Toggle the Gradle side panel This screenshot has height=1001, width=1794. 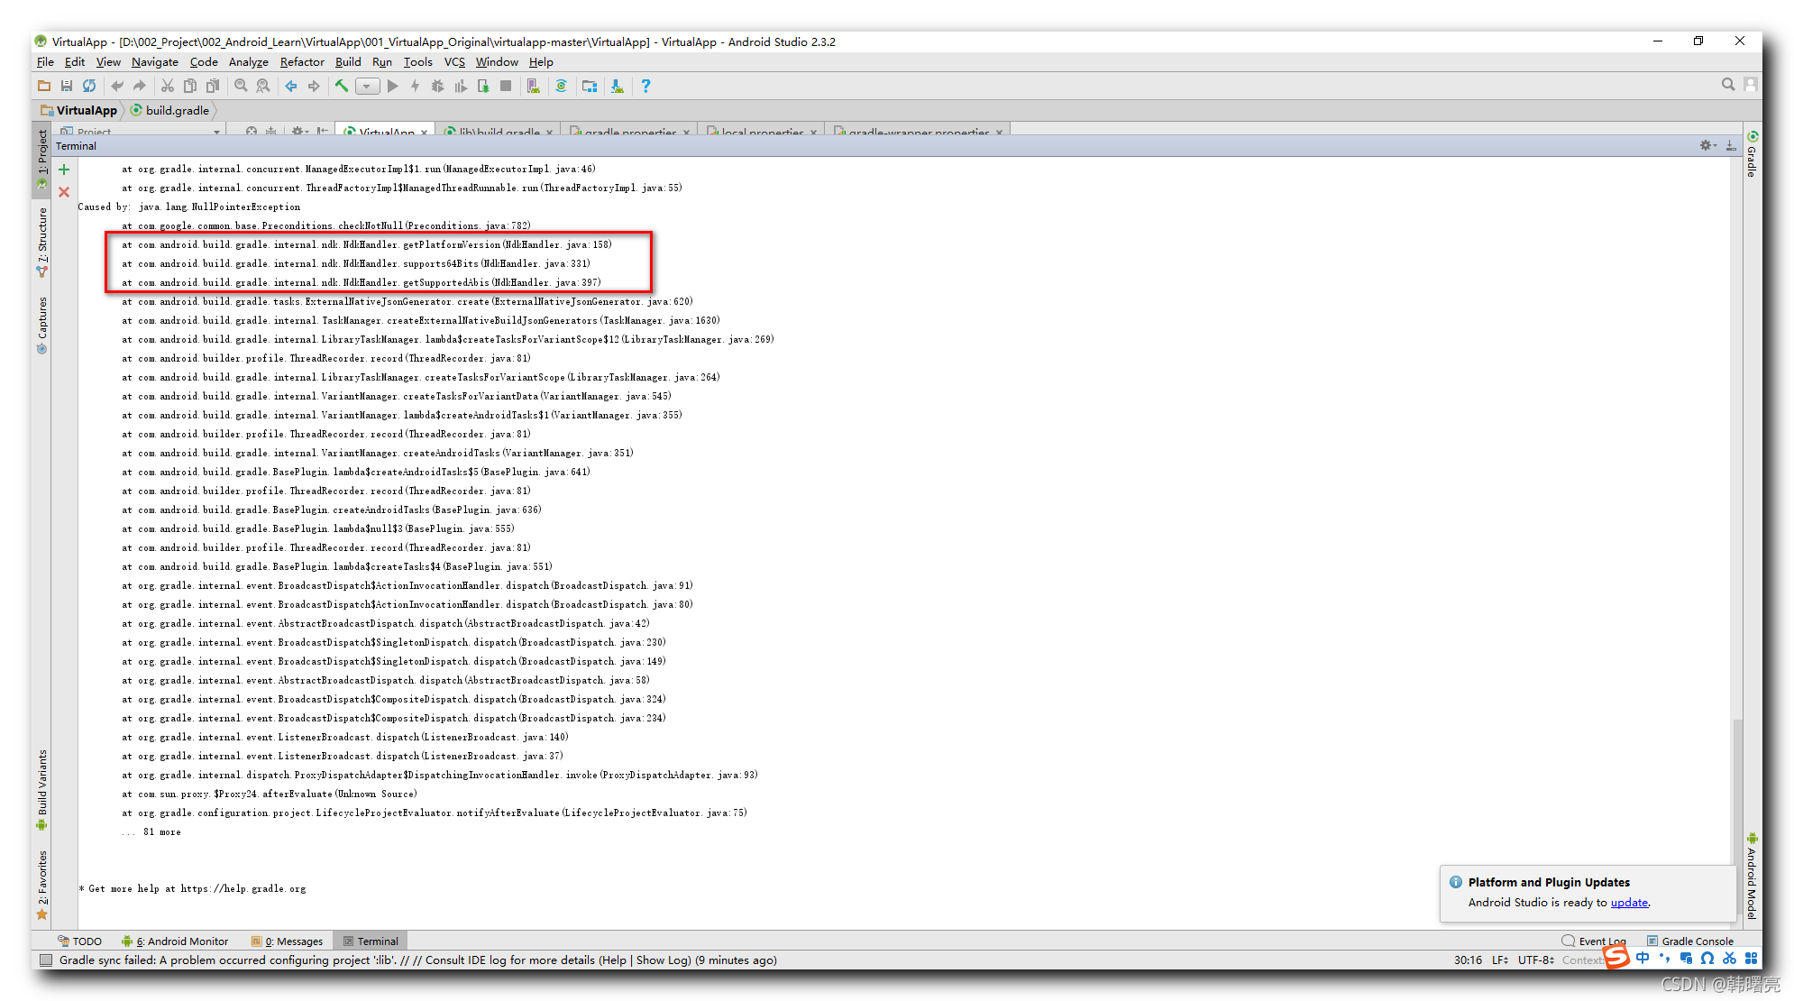coord(1752,154)
